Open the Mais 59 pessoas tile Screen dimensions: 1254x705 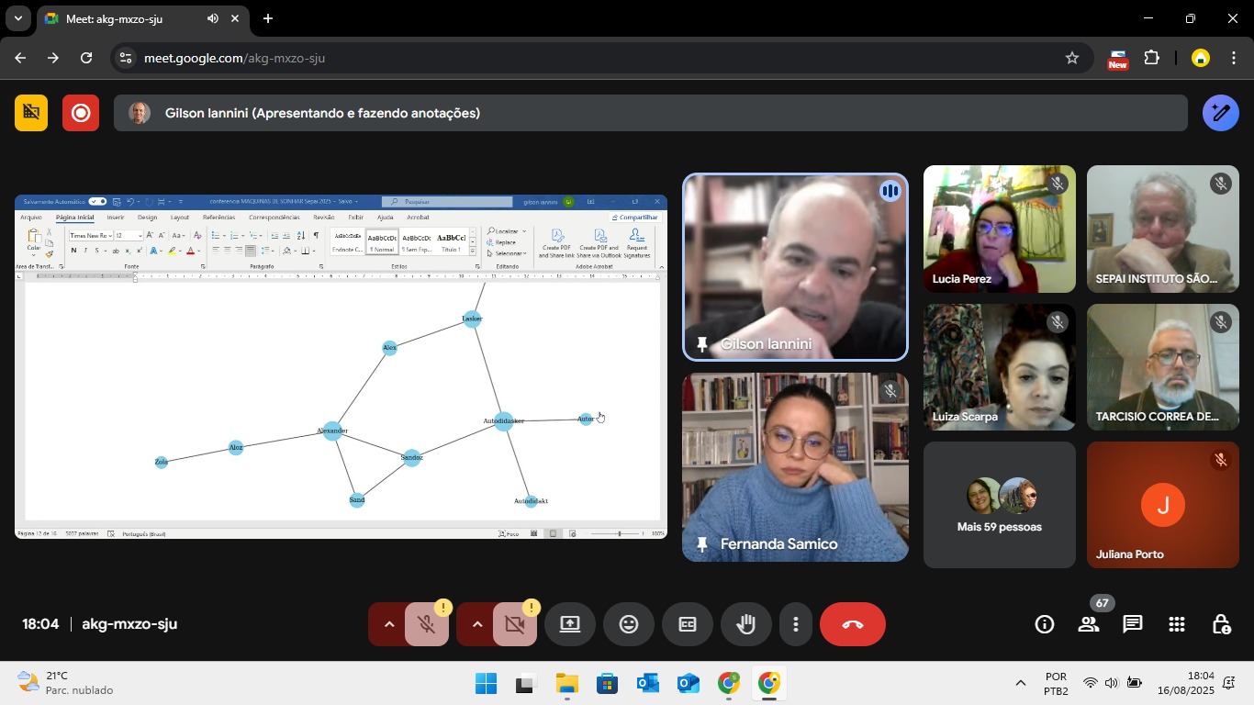[999, 505]
